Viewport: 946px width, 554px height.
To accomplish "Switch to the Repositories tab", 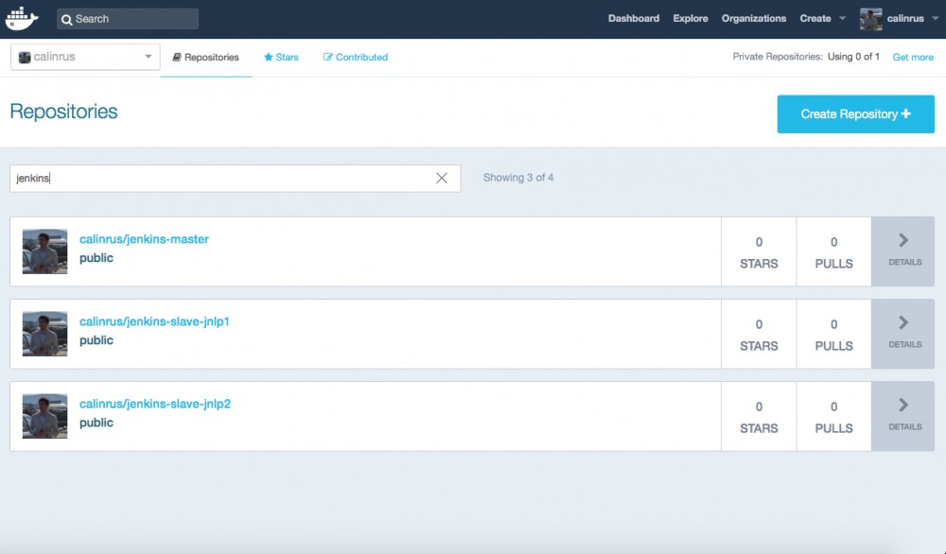I will coord(205,58).
